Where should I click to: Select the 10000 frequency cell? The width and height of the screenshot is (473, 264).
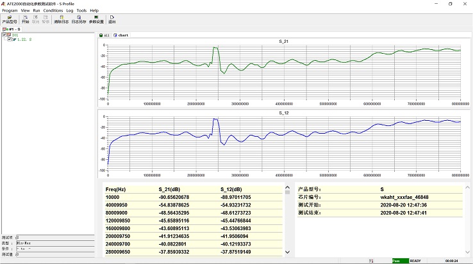112,197
